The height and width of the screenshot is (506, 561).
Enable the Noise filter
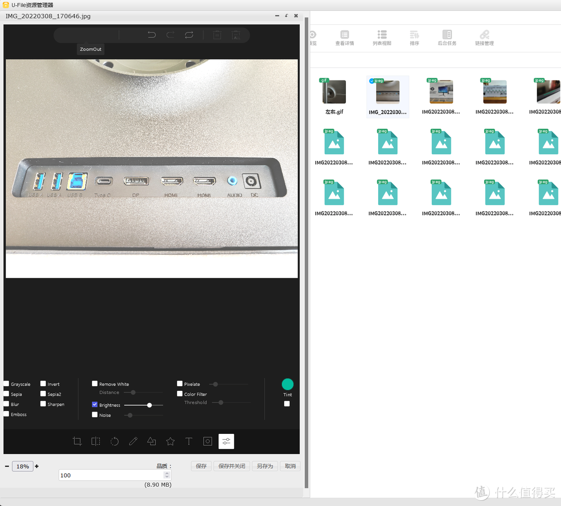click(95, 415)
